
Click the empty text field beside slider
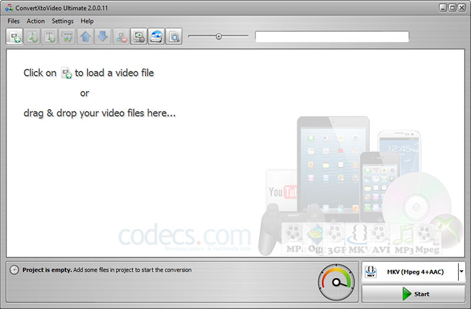click(331, 37)
